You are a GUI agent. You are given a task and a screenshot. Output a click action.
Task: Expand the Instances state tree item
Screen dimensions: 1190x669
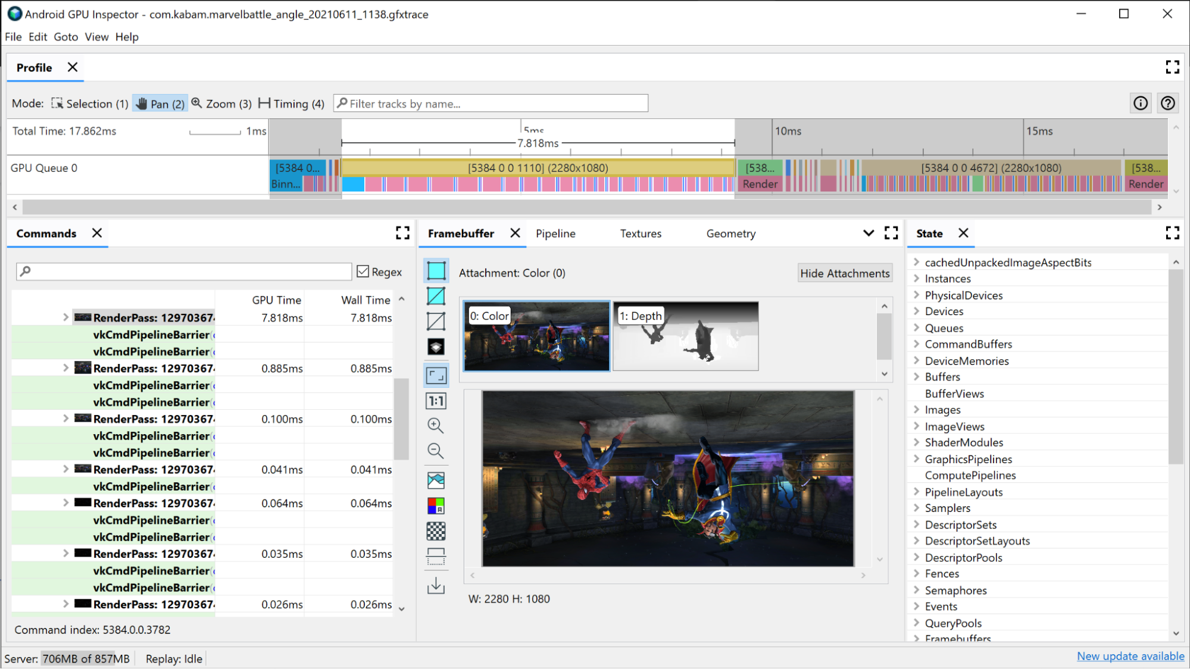[916, 278]
